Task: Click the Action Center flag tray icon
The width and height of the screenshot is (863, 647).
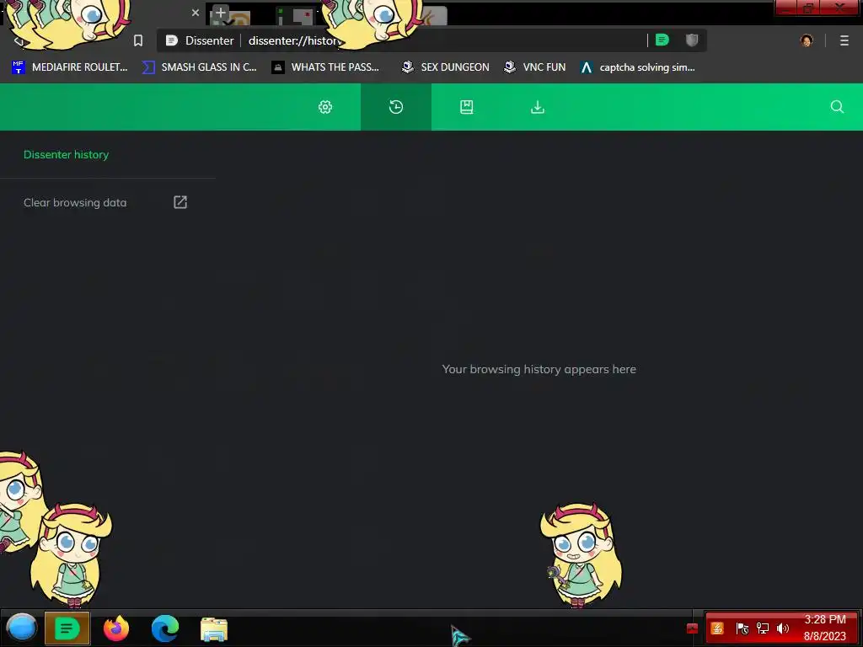Action: tap(742, 628)
